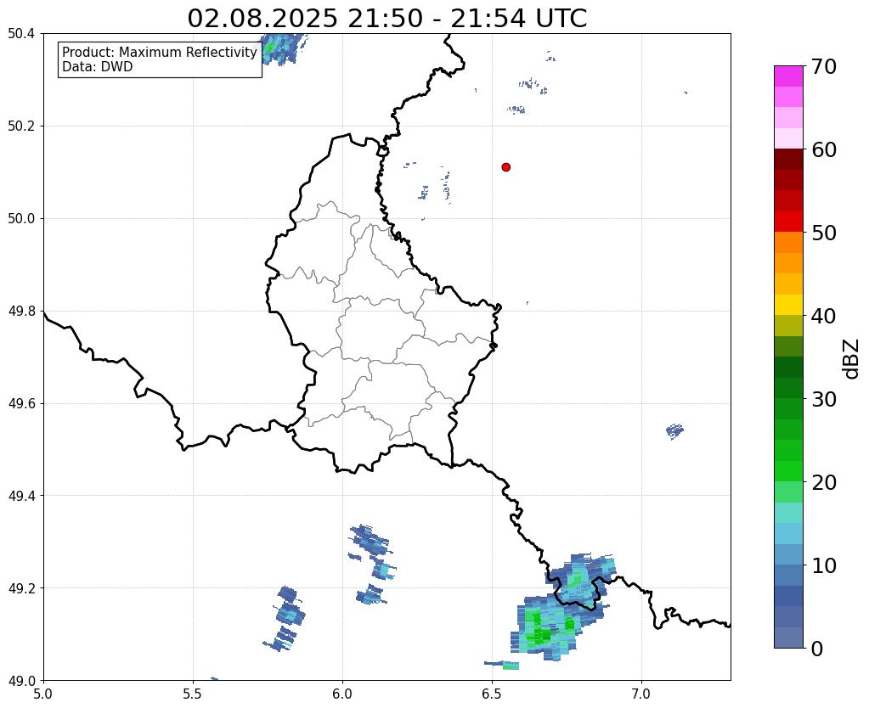Viewport: 869px width, 708px height.
Task: Click the colorbar tick label 10
Action: [x=824, y=565]
